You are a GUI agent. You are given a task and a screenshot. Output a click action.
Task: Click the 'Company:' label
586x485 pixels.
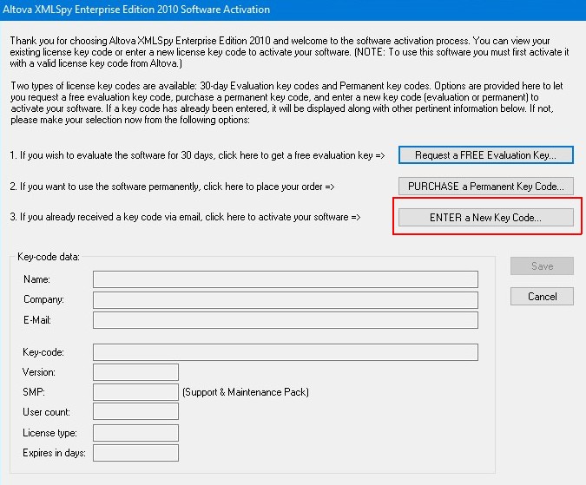pyautogui.click(x=43, y=300)
